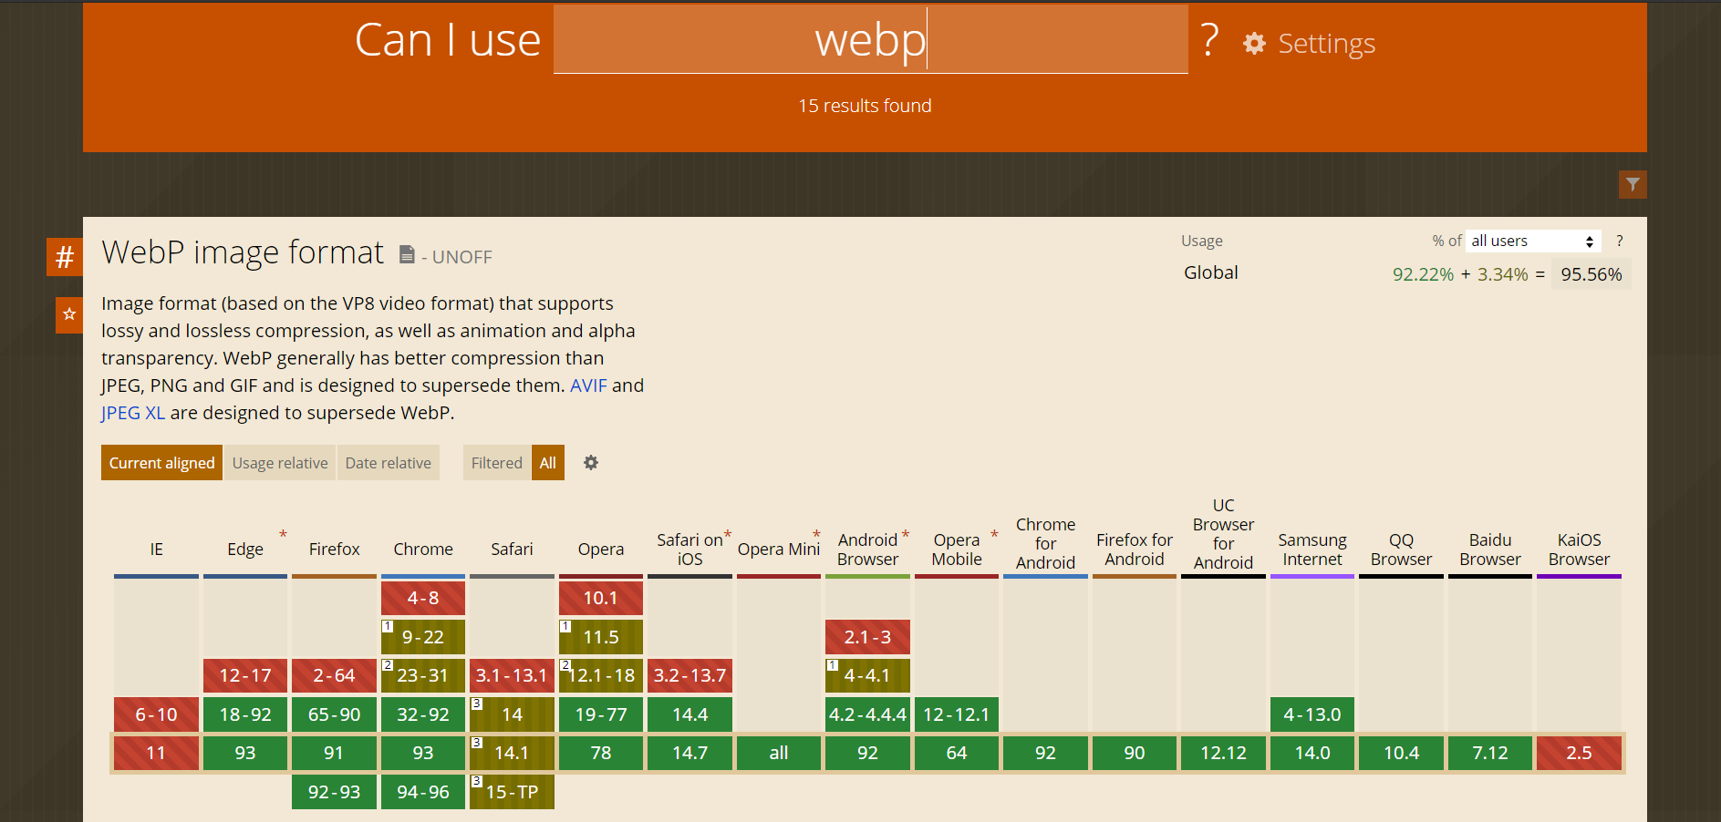Screen dimensions: 1721x822
Task: Click IE 6-10 version cell
Action: tap(156, 714)
